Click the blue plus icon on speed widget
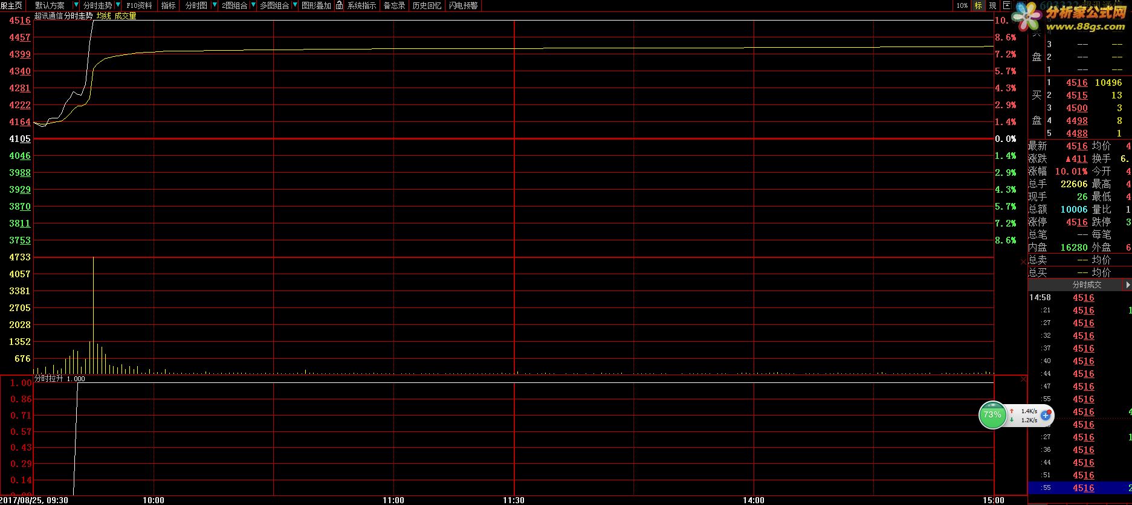 tap(1046, 416)
